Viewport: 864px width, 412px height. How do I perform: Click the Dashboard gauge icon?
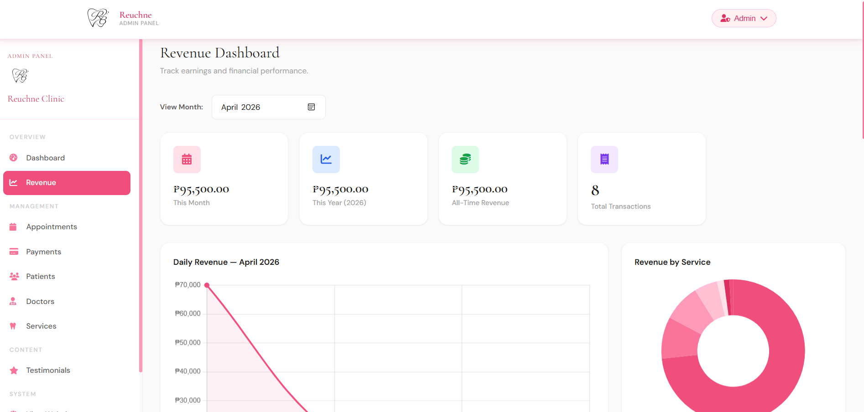point(14,158)
